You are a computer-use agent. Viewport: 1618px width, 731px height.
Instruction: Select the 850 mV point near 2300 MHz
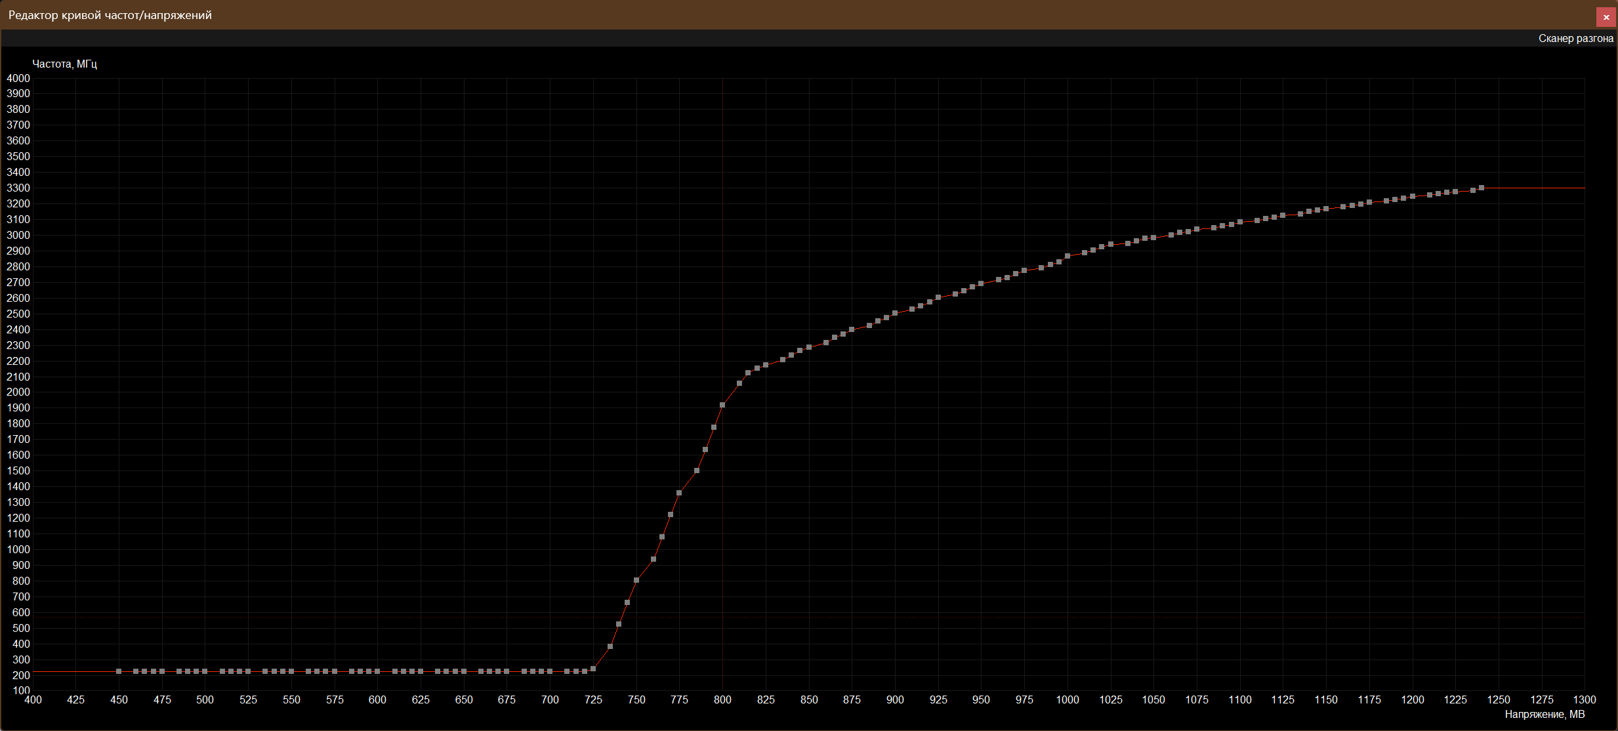click(809, 347)
